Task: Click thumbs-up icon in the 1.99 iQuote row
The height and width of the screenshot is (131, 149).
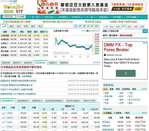Action: point(135,129)
